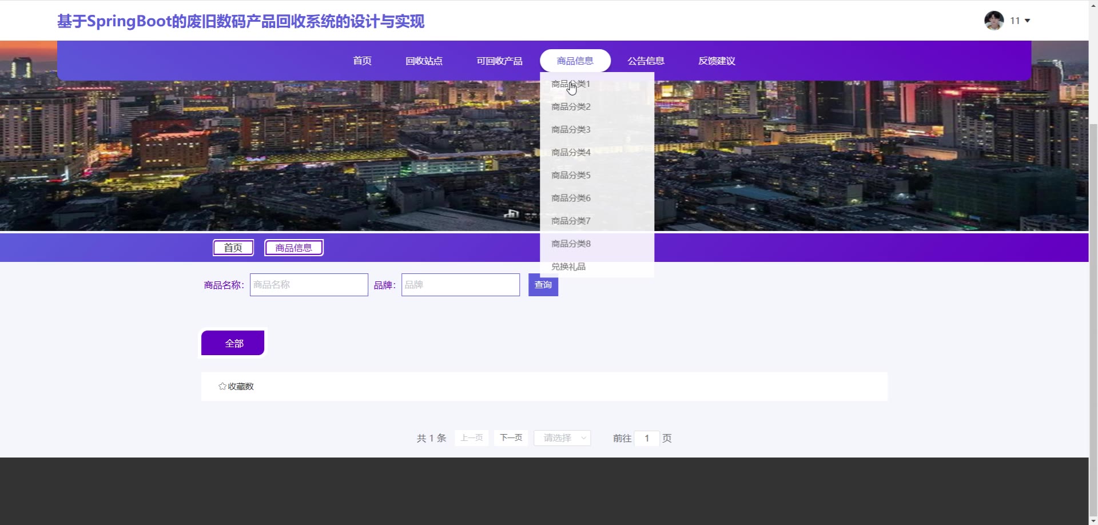Select the 全部 category tab
Screen dimensions: 1098x525
click(233, 343)
